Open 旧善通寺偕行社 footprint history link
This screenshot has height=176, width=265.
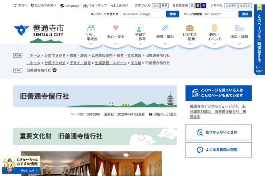pyautogui.click(x=39, y=70)
